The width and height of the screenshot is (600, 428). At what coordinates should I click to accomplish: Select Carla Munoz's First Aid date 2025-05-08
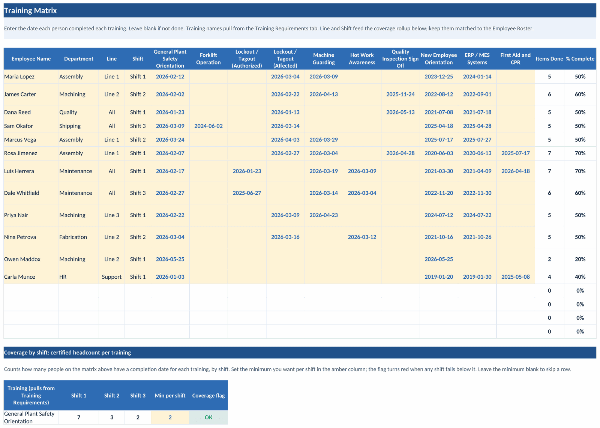click(x=516, y=277)
